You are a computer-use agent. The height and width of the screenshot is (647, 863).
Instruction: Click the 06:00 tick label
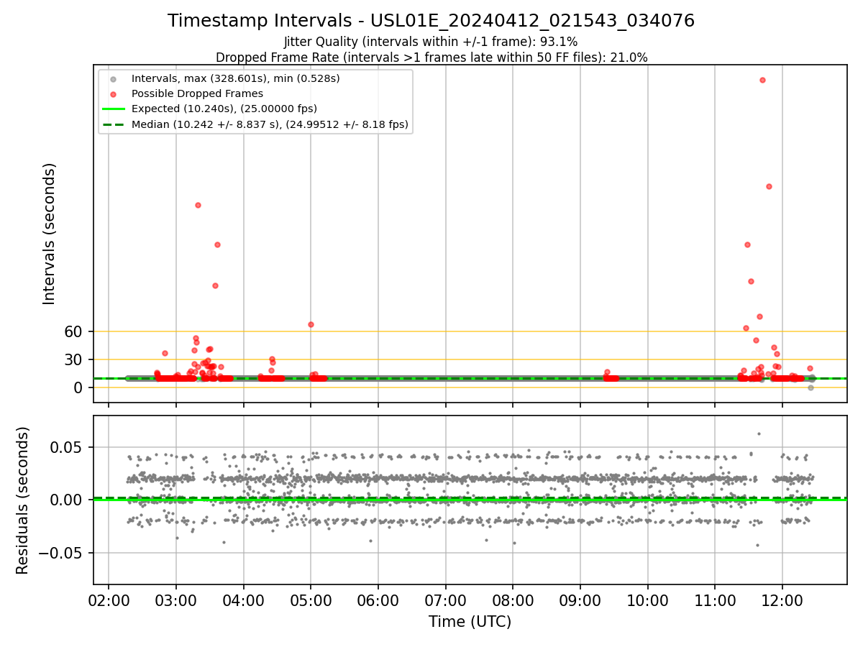(x=378, y=600)
